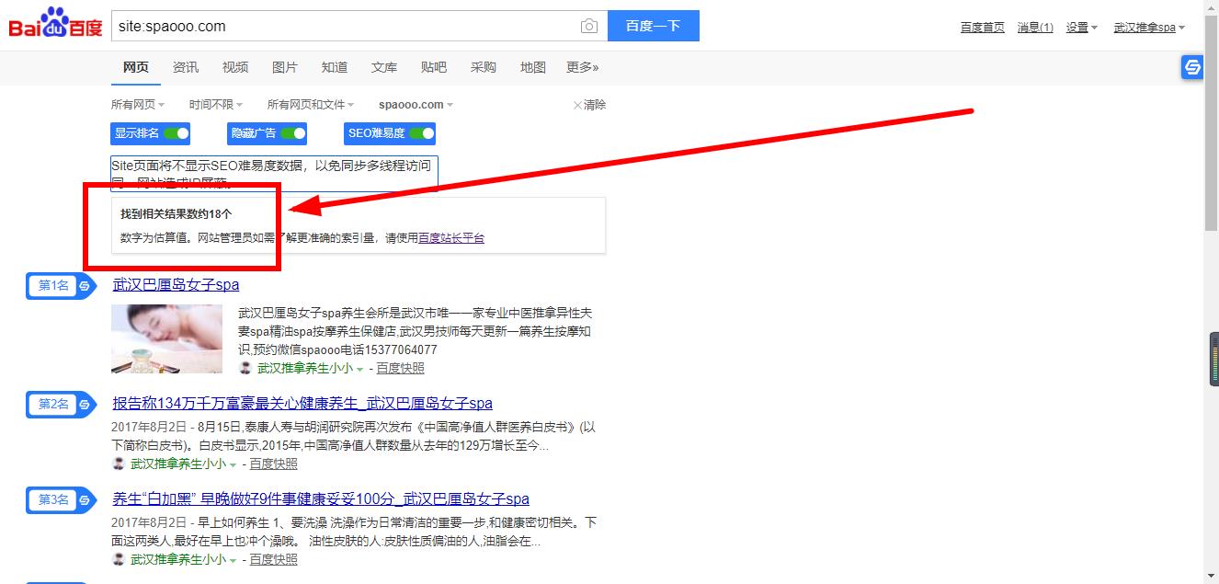The image size is (1219, 584).
Task: Open 消息(1) messages link
Action: [x=1035, y=28]
